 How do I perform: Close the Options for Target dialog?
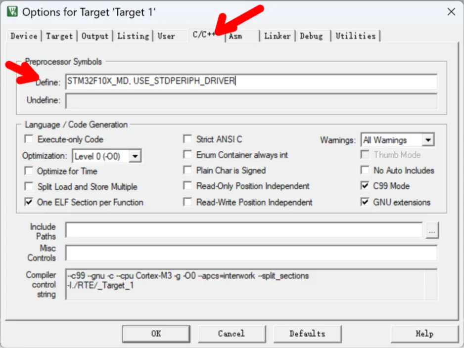tap(451, 11)
